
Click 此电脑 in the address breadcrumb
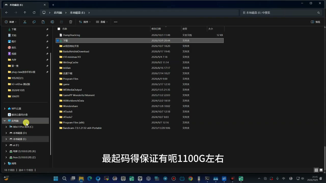click(58, 13)
